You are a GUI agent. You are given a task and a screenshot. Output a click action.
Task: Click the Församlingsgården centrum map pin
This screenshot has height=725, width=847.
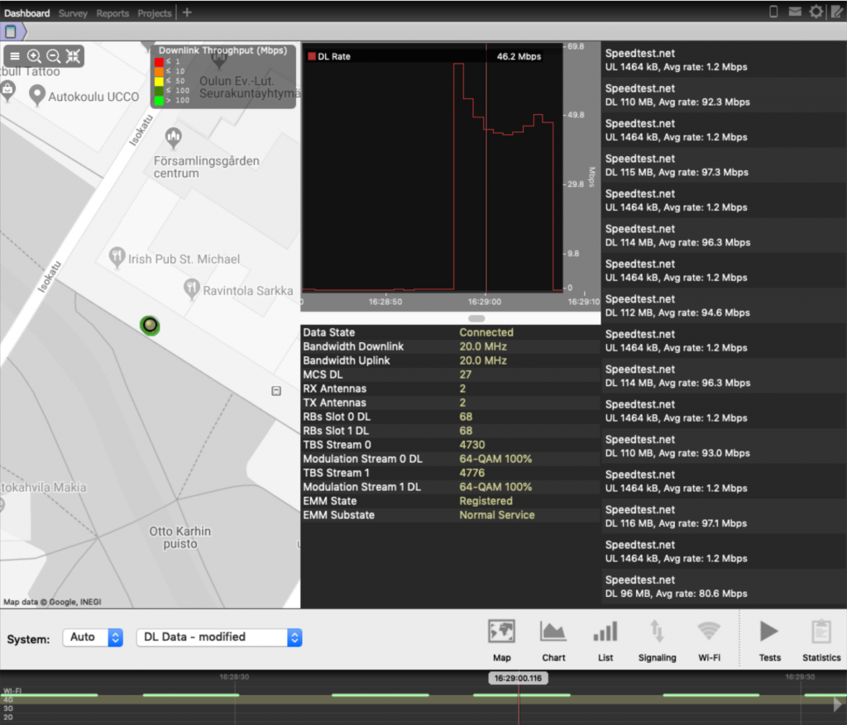174,138
